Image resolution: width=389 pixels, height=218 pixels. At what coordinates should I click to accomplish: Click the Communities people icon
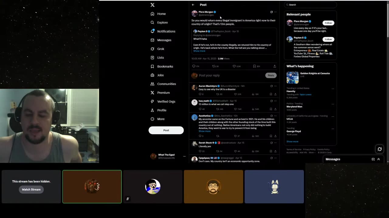153,84
